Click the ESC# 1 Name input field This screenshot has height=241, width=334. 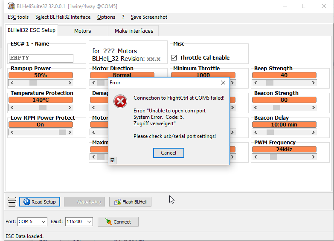point(41,58)
